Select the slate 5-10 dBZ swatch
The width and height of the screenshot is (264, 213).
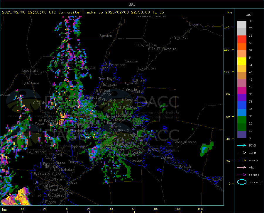coord(242,134)
